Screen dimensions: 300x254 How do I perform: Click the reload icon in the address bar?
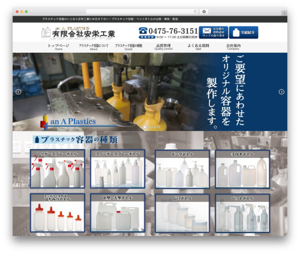tap(195, 12)
